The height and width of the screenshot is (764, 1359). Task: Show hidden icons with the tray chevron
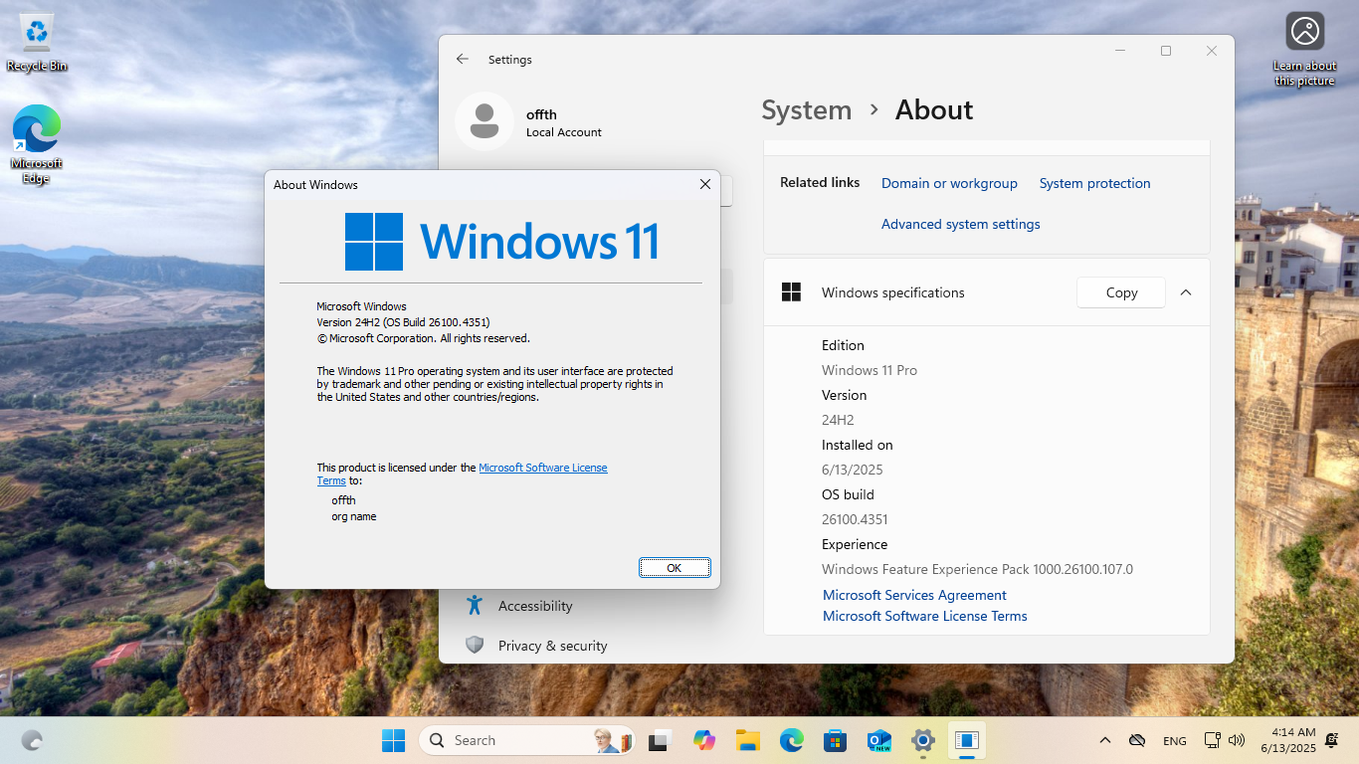tap(1105, 740)
